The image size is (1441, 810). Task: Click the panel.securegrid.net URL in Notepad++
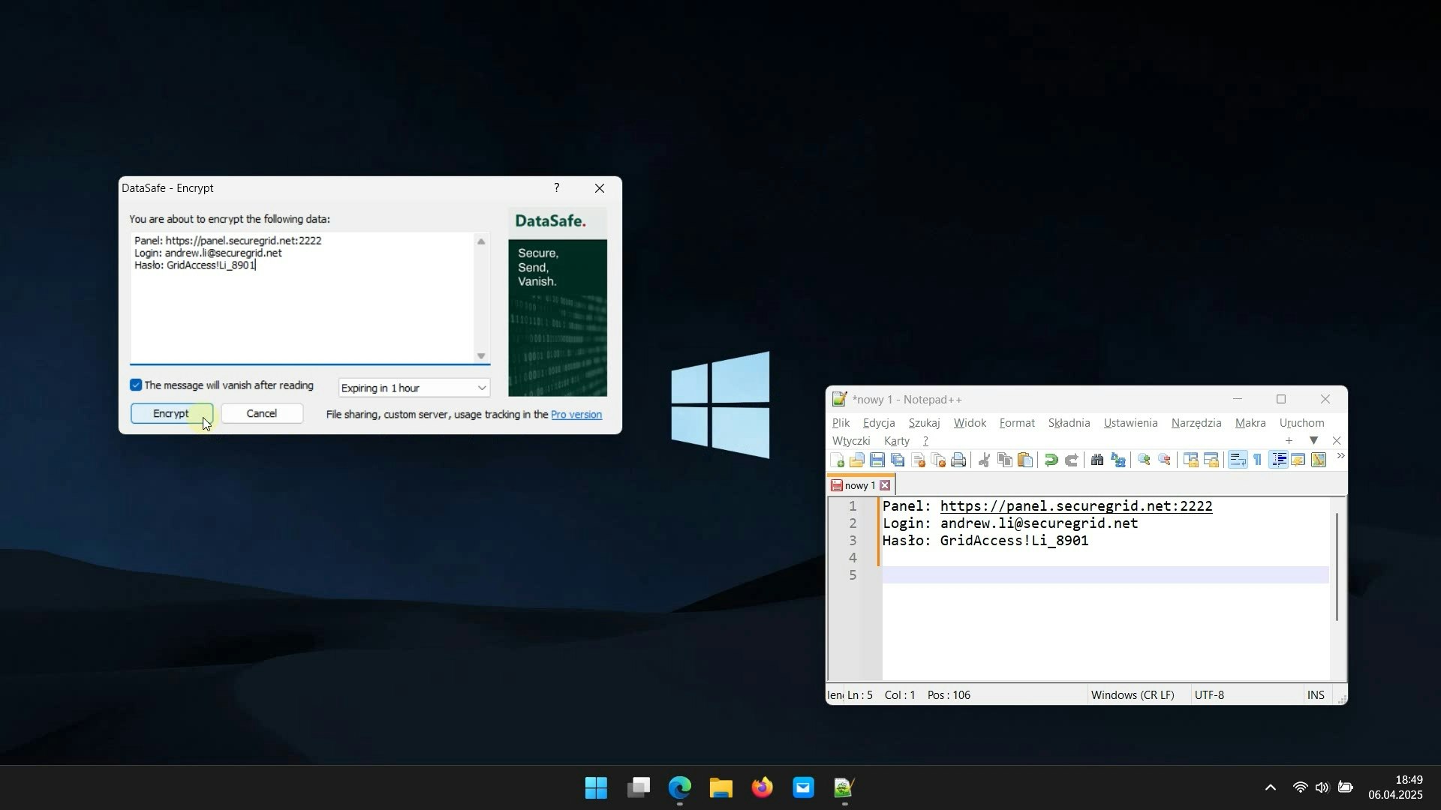[x=1076, y=506]
